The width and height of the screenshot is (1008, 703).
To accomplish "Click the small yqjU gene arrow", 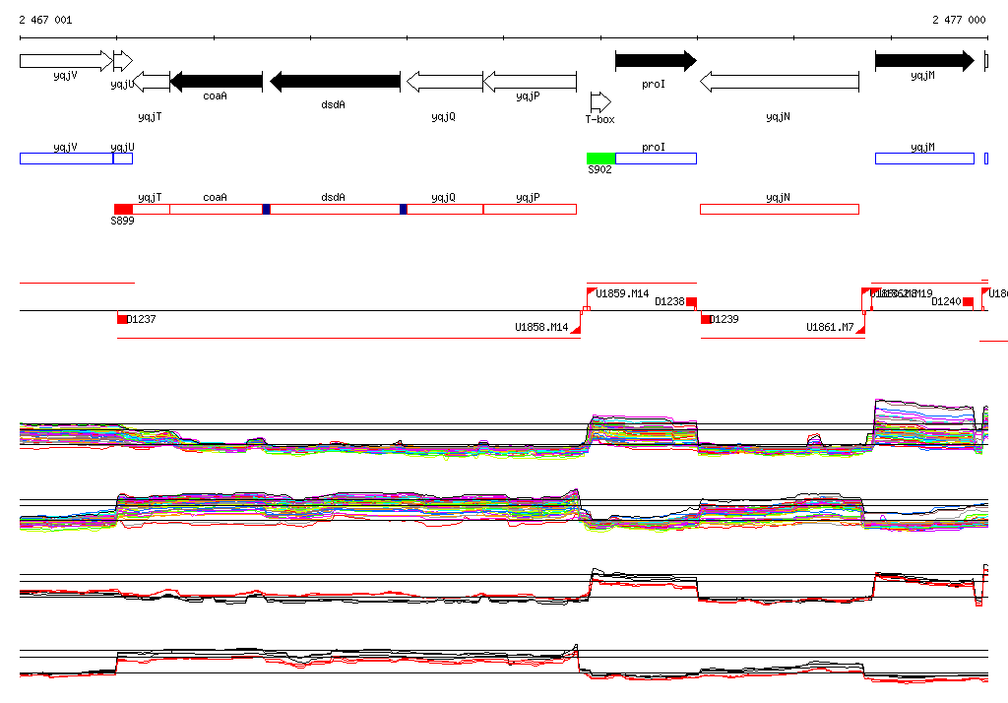I will (x=123, y=61).
